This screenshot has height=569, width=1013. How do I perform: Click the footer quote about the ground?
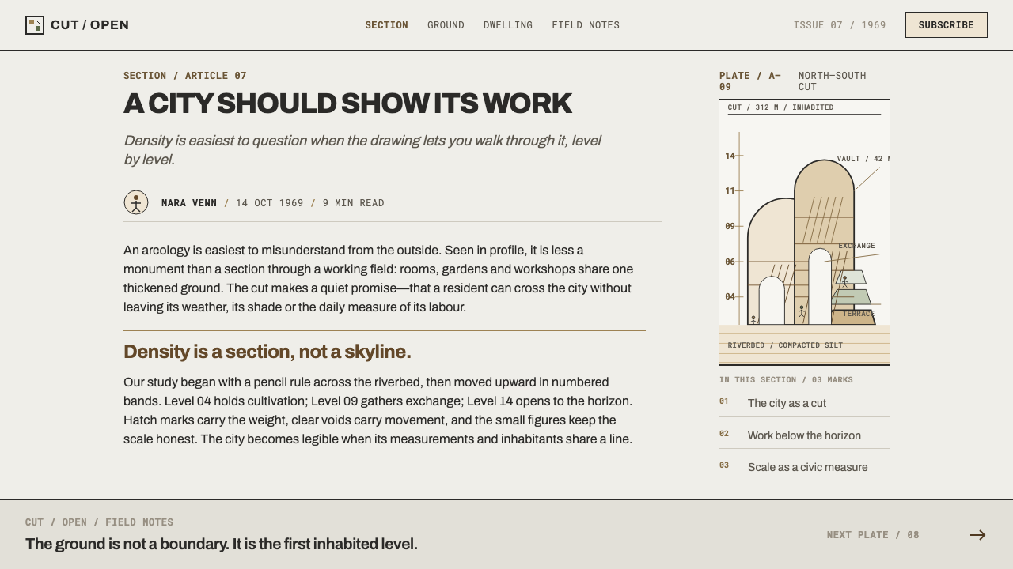(222, 545)
